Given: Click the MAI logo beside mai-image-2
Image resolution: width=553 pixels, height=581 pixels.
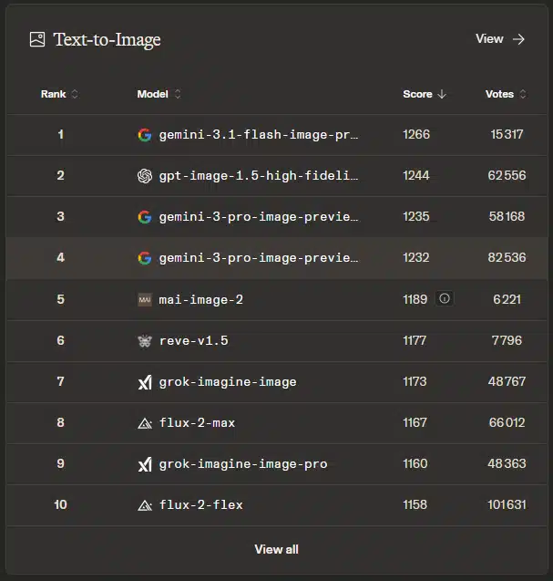Looking at the screenshot, I should 144,299.
